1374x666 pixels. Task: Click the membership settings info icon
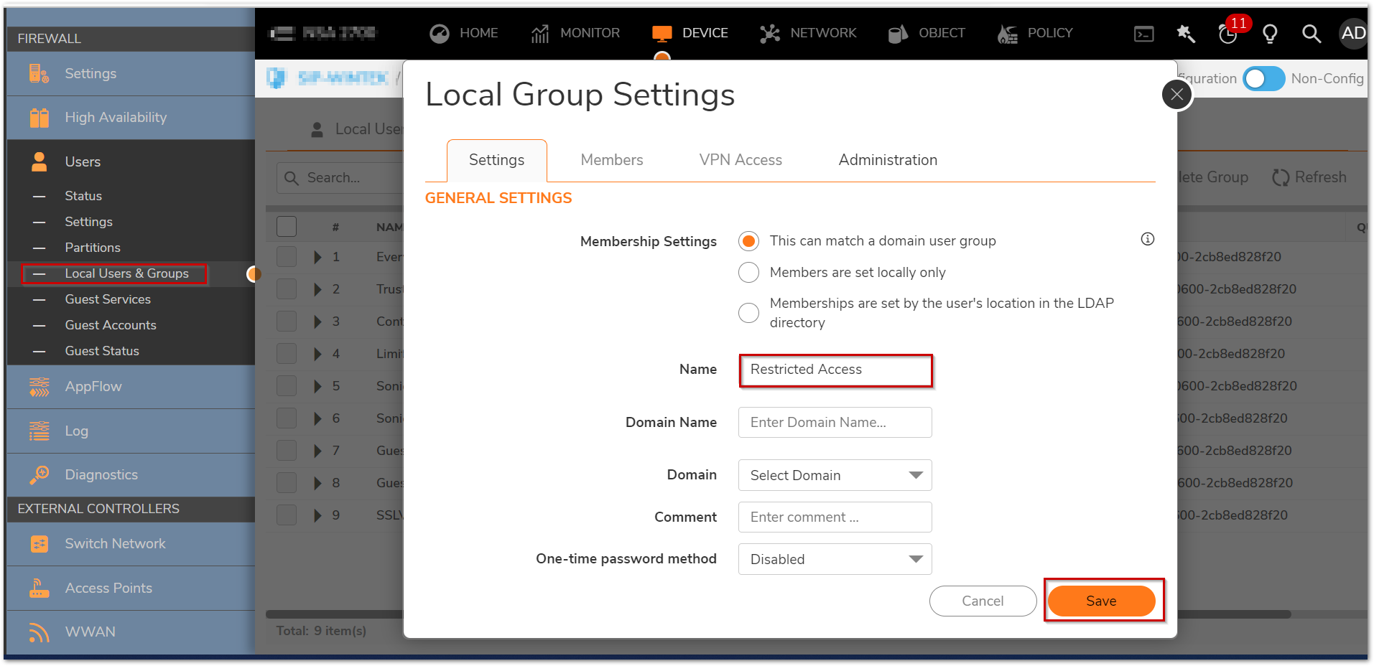1148,239
